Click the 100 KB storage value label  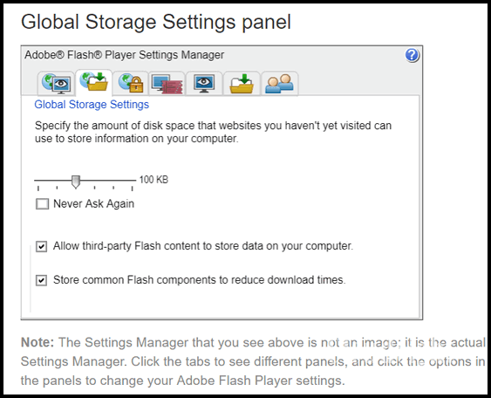(x=153, y=180)
